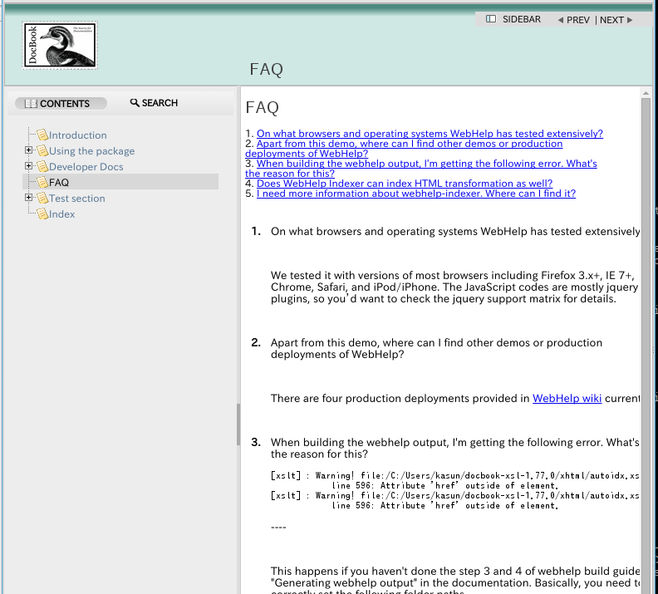The image size is (658, 594).
Task: Expand the Using the package node
Action: 28,150
